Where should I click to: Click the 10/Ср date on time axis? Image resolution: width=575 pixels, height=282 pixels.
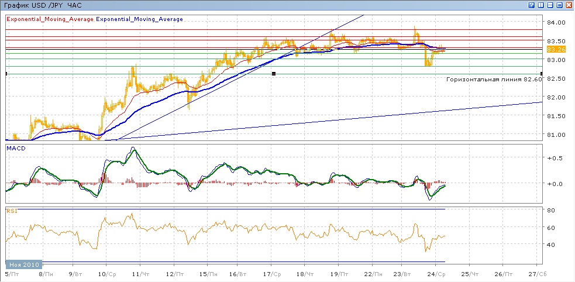(x=105, y=274)
